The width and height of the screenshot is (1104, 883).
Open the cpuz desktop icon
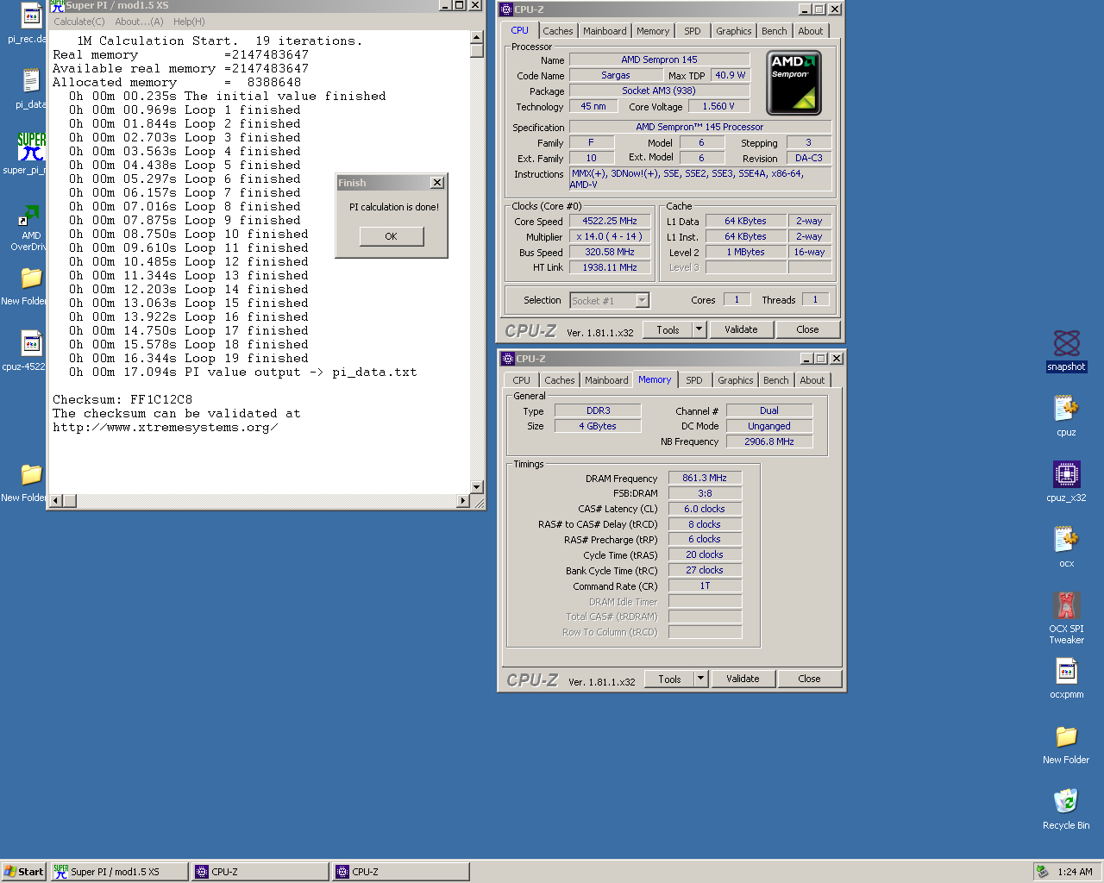click(1066, 408)
